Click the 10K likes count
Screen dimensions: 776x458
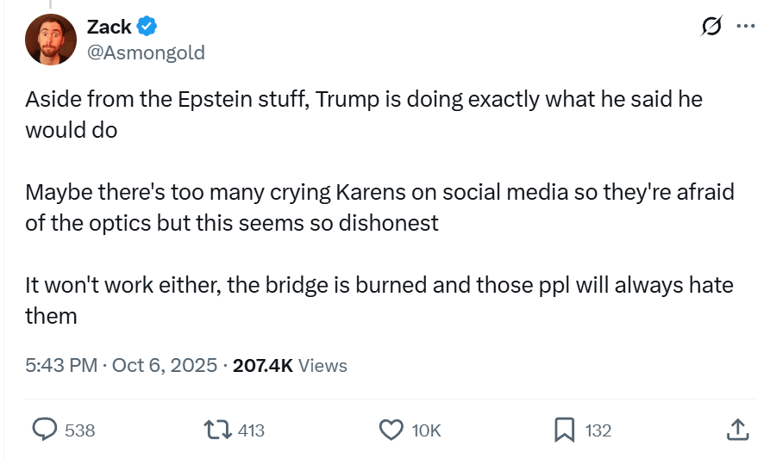pos(426,430)
